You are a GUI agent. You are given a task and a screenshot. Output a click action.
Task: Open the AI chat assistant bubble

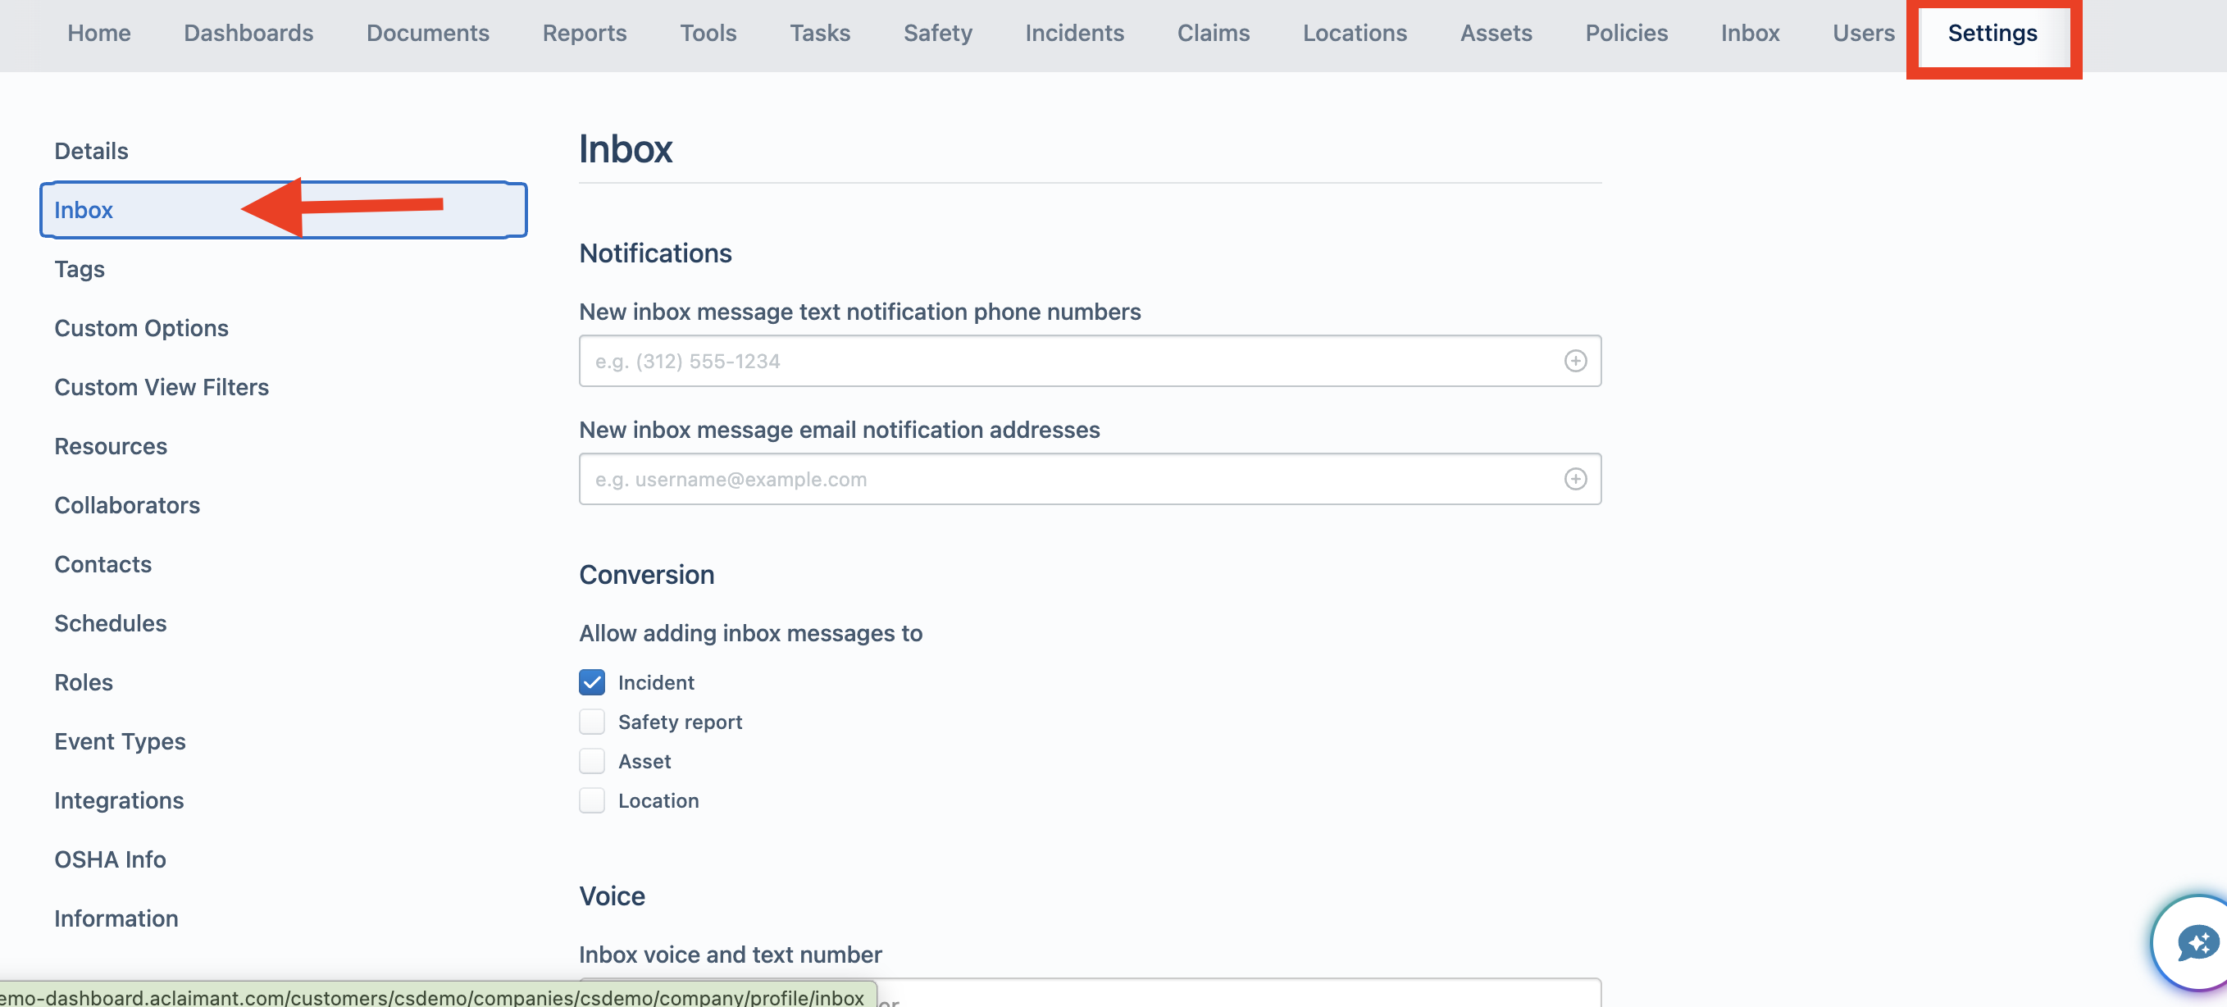[2194, 944]
